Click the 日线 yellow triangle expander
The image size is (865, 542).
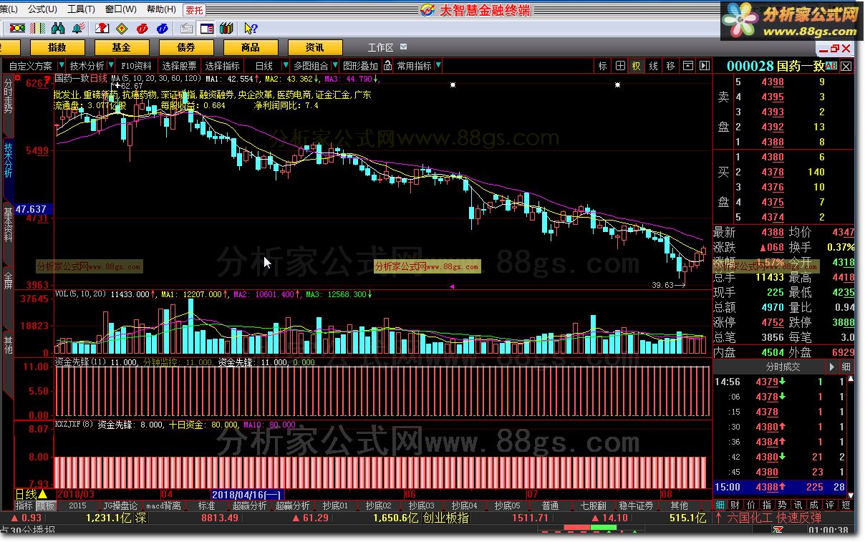42,494
